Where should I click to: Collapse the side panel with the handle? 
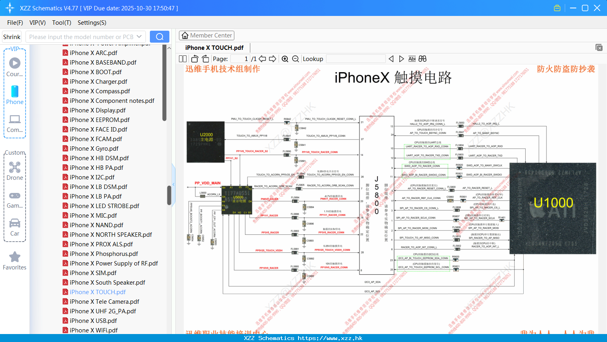pyautogui.click(x=173, y=184)
